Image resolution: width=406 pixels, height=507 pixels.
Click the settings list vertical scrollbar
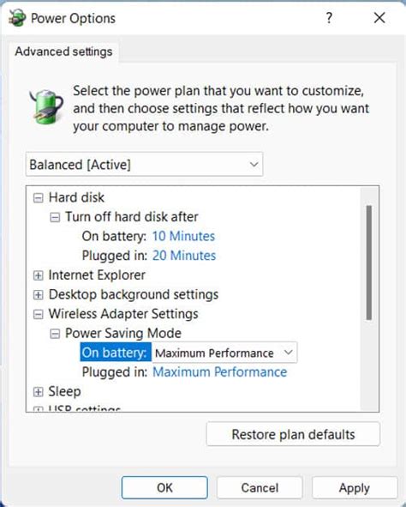(369, 263)
